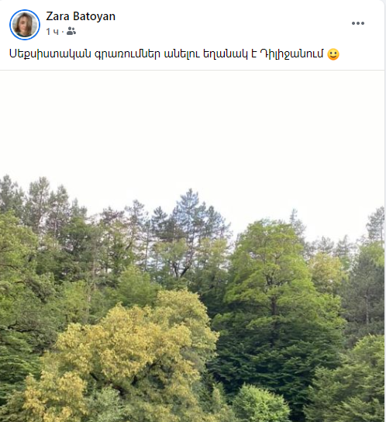Screen dimensions: 386x422
Task: Click the word 'եղանակ' in the post text
Action: (225, 54)
